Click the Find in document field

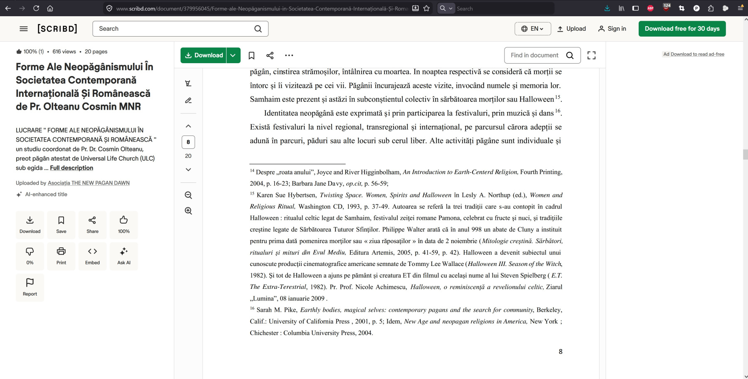(x=535, y=55)
